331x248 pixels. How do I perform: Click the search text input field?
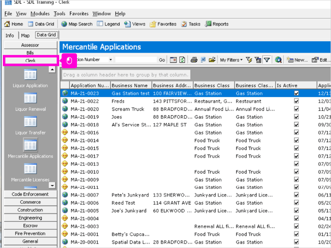136,60
